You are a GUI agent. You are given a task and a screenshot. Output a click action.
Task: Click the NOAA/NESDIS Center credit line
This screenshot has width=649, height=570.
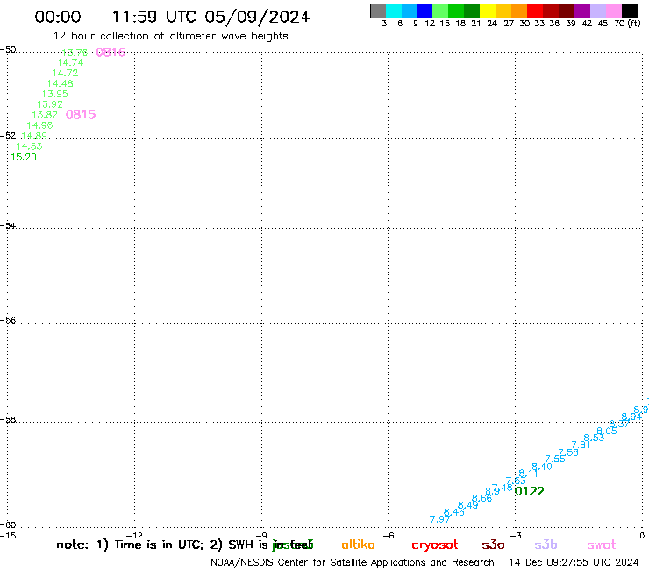(x=353, y=563)
